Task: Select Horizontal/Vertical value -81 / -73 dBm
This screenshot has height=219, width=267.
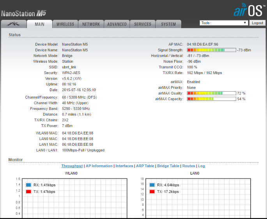Action: click(x=198, y=56)
